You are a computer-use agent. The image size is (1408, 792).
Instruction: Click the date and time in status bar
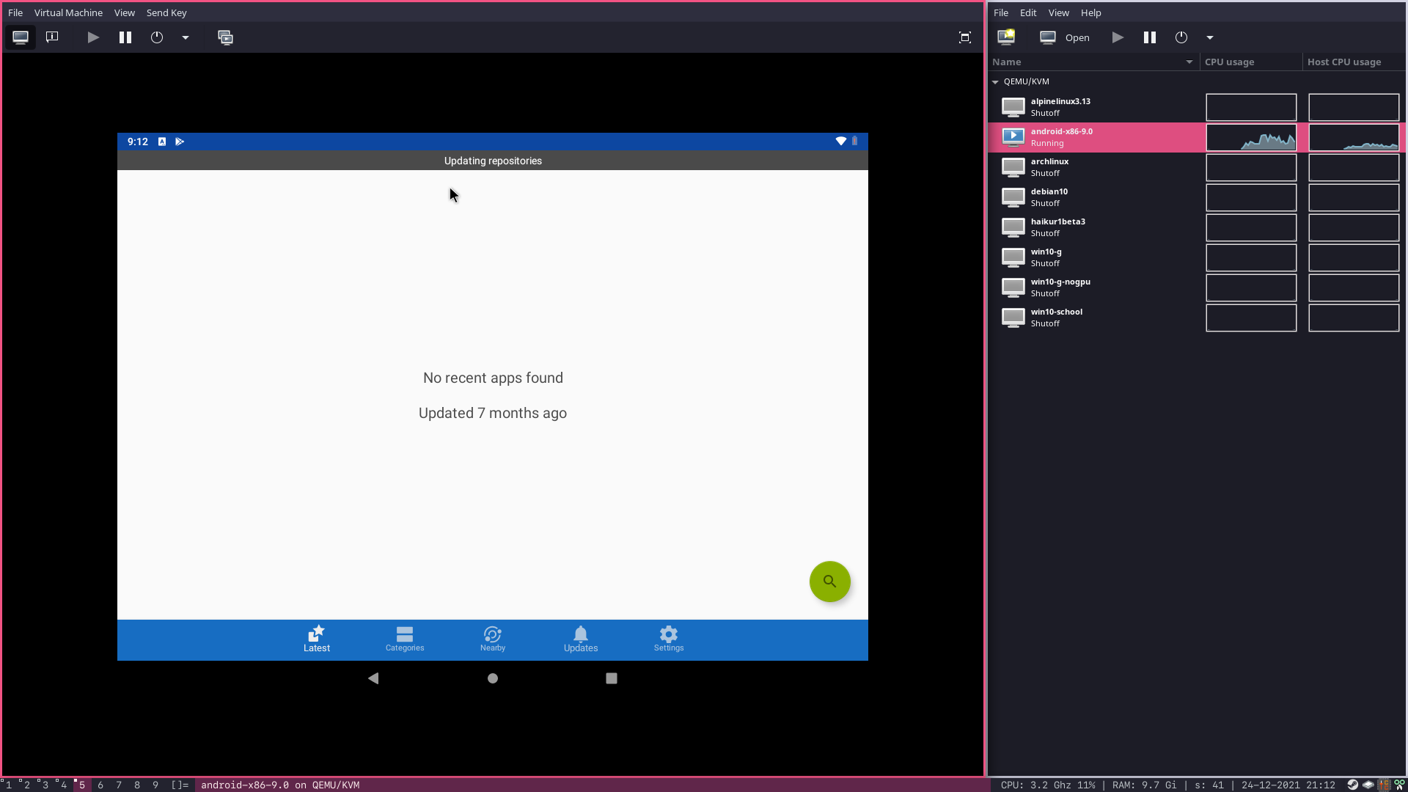pyautogui.click(x=1288, y=785)
